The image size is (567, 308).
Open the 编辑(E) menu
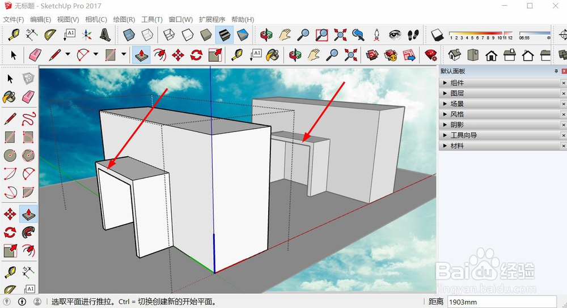(40, 19)
